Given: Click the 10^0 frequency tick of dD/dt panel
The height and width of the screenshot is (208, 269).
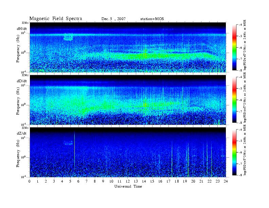Looking at the screenshot, I should [23, 105].
